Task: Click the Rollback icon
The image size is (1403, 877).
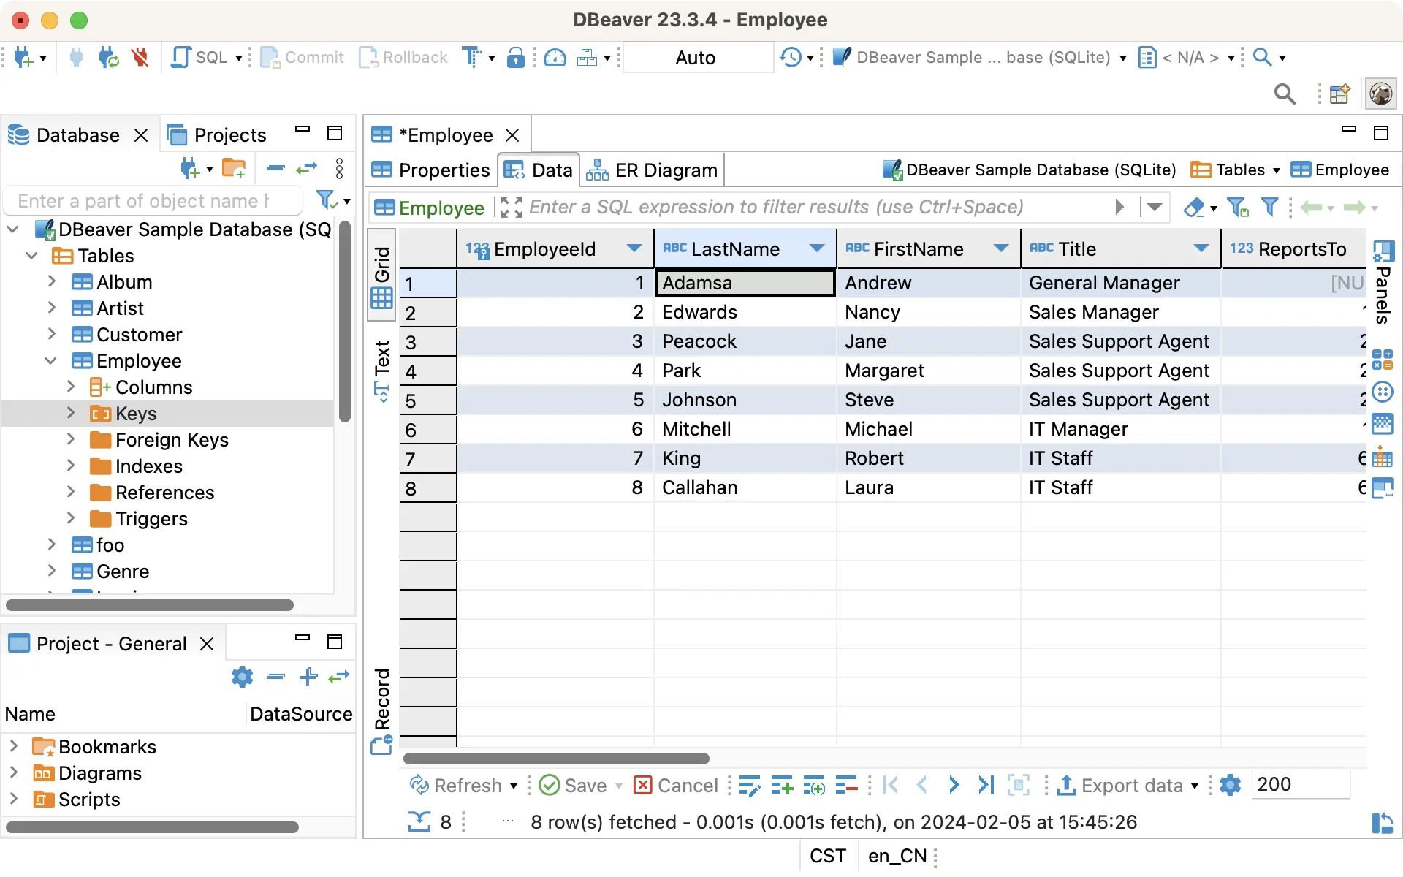Action: tap(403, 57)
